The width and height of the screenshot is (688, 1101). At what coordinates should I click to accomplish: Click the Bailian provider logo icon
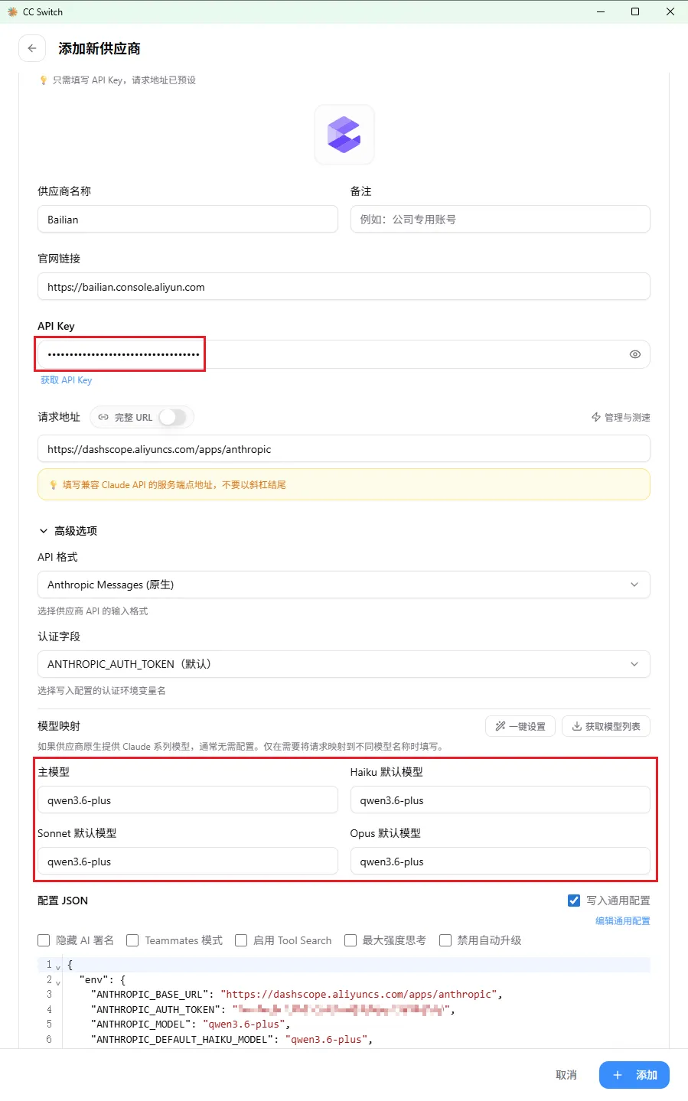pos(344,135)
